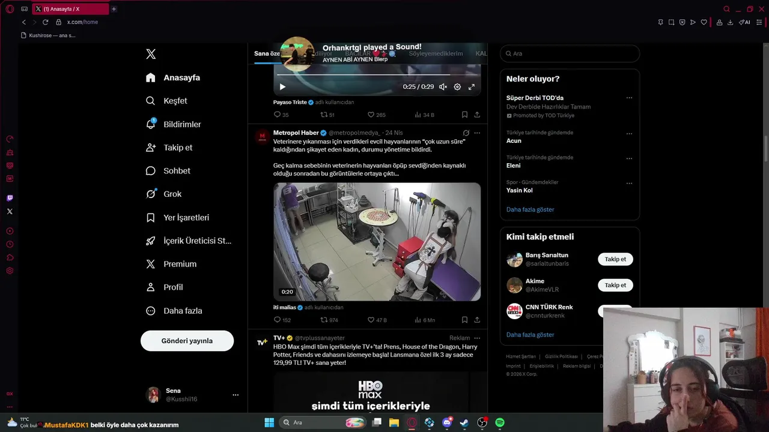The height and width of the screenshot is (432, 769).
Task: Open Twitch in Opera sidebar
Action: tap(10, 198)
